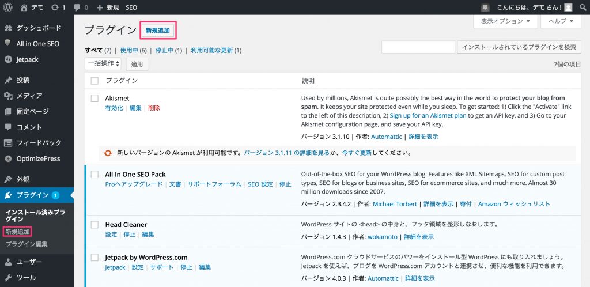The height and width of the screenshot is (287, 590).
Task: Check the Head Cleaner plugin checkbox
Action: point(95,225)
